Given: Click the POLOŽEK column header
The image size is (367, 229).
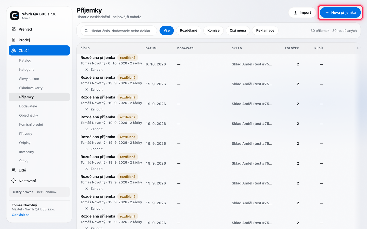Looking at the screenshot, I should 292,48.
